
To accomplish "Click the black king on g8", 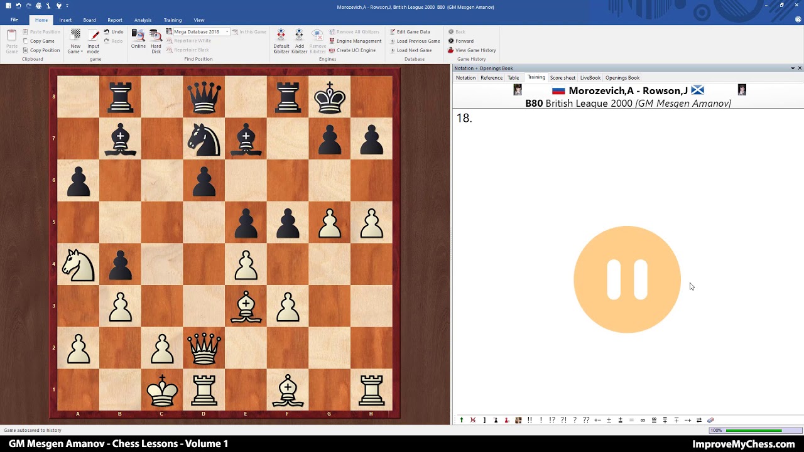I will point(330,96).
